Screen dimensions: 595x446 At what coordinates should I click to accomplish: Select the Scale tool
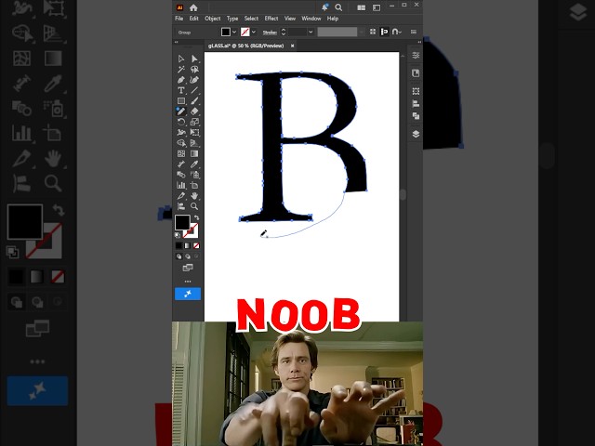pyautogui.click(x=194, y=122)
